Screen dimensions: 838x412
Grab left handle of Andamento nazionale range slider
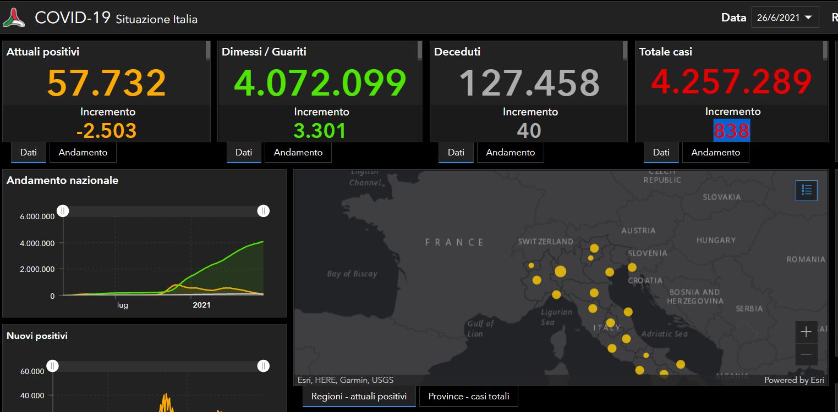point(63,211)
